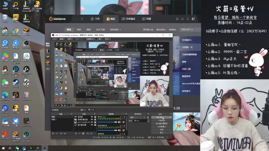This screenshot has height=151, width=269.
Task: Mute the first audio mixer channel
Action: click(x=120, y=122)
